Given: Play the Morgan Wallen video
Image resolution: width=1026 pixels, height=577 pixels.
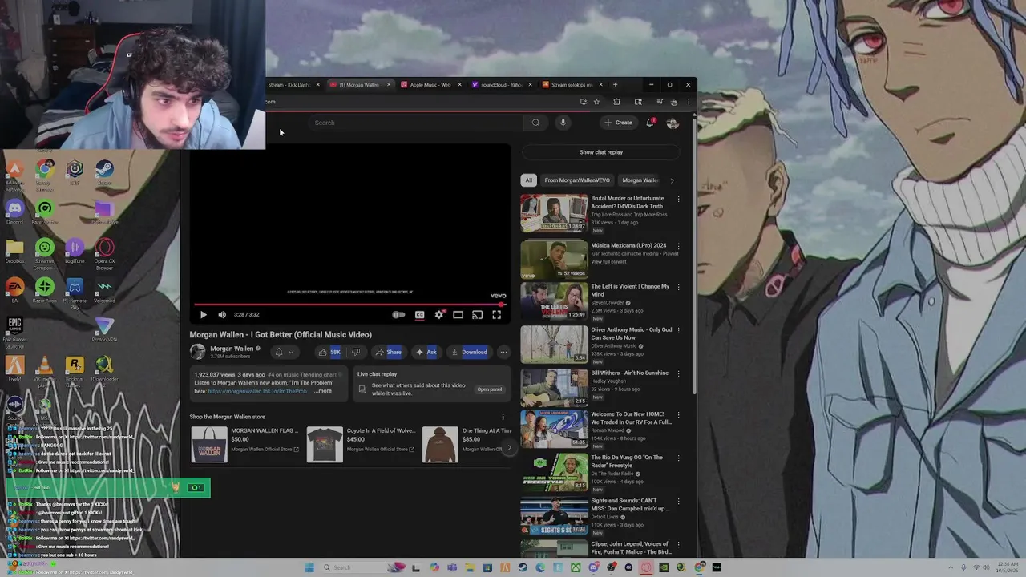Looking at the screenshot, I should click(x=203, y=315).
